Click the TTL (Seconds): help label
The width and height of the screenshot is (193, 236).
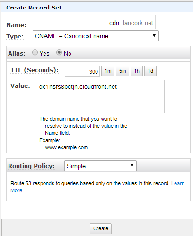35,70
